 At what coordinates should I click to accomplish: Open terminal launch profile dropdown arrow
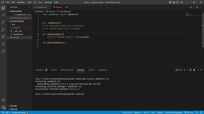(x=187, y=70)
